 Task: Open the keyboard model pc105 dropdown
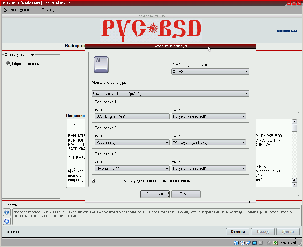pos(170,93)
